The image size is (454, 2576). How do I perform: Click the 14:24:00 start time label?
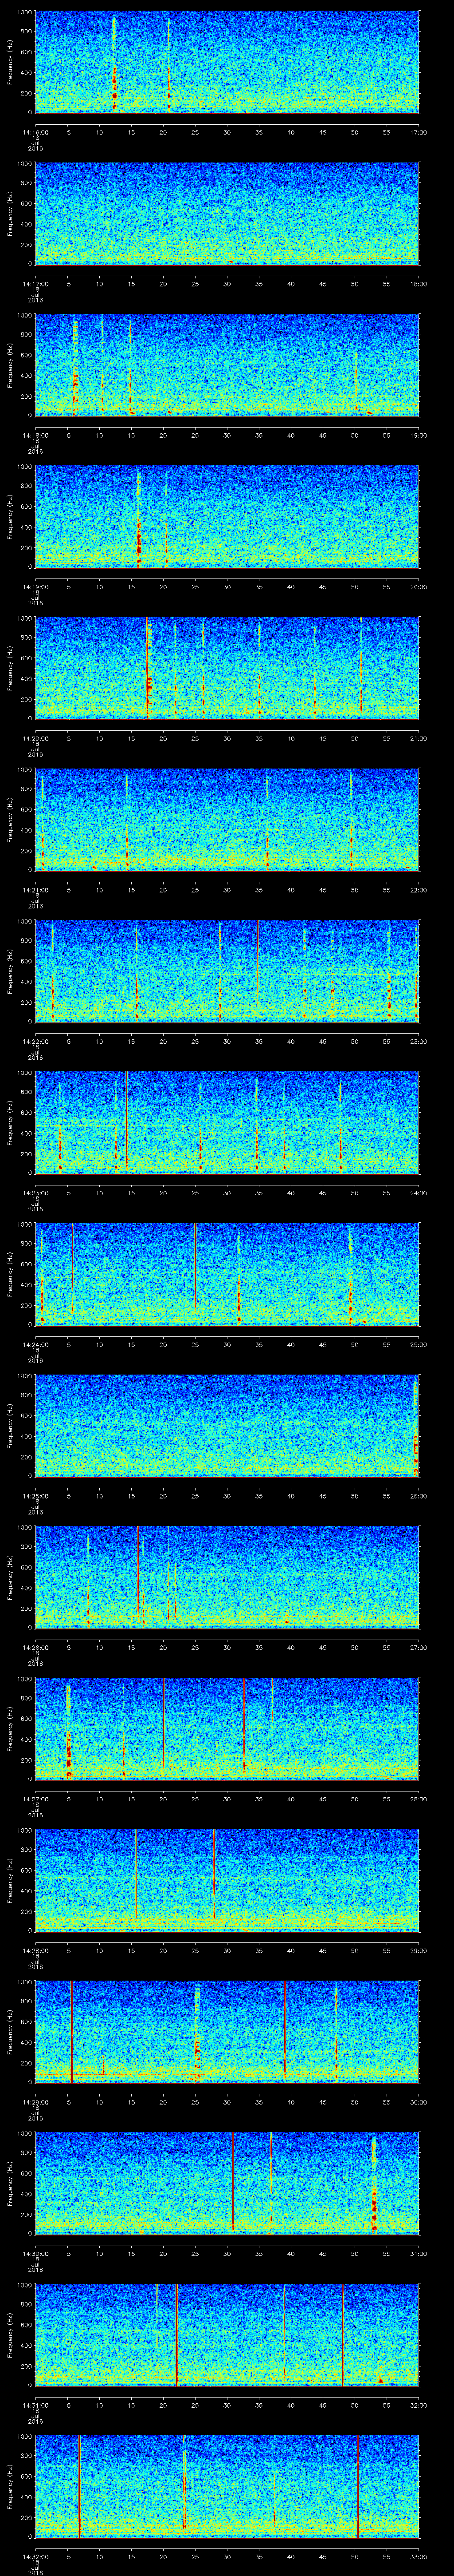pos(35,1344)
